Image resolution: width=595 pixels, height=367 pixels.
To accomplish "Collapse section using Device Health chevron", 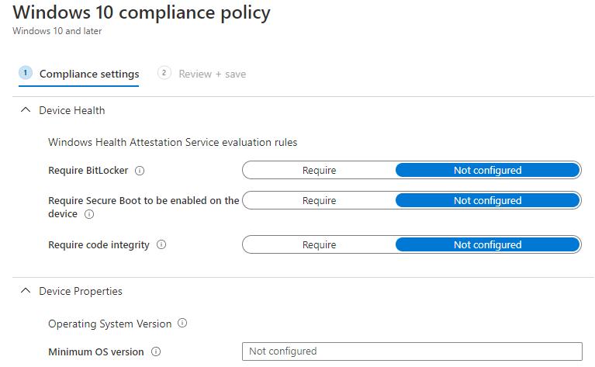I will coord(23,111).
